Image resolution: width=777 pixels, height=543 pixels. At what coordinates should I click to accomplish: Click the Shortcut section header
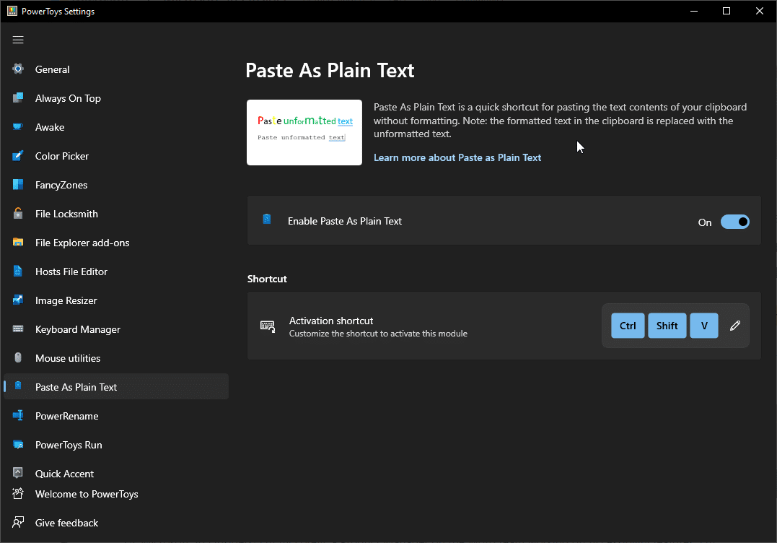point(267,279)
